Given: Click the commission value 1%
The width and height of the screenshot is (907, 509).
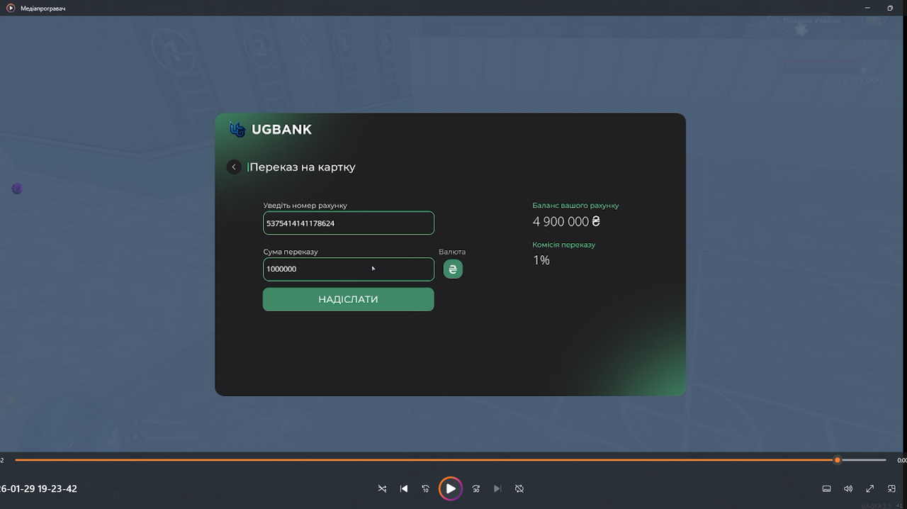Looking at the screenshot, I should [x=541, y=260].
